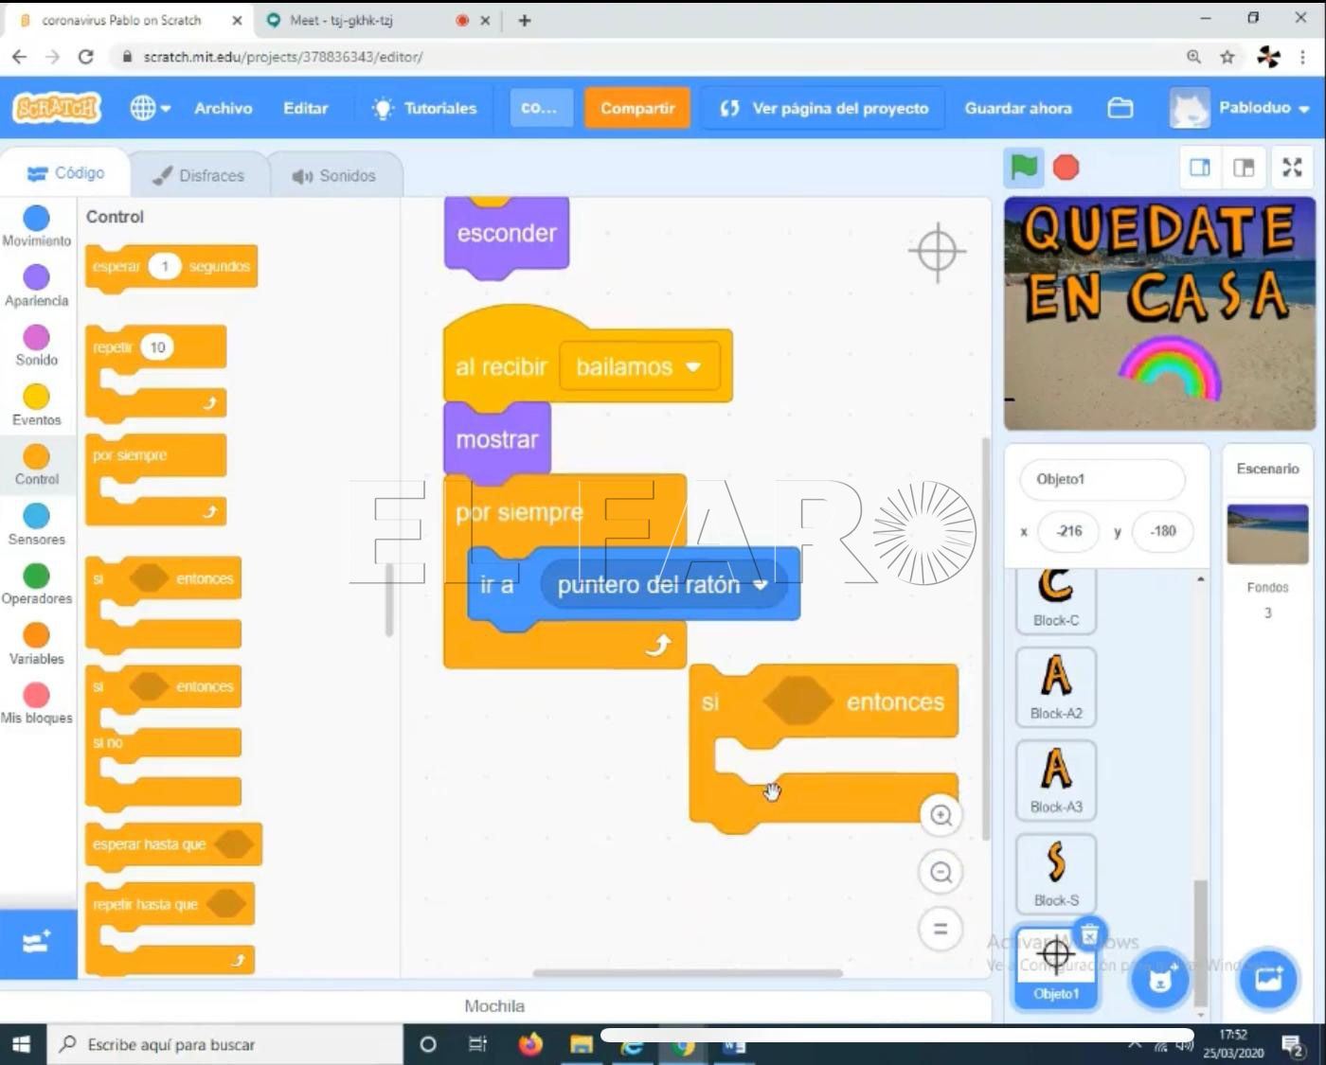1326x1065 pixels.
Task: Open the Pabloduo account dropdown
Action: tap(1240, 108)
